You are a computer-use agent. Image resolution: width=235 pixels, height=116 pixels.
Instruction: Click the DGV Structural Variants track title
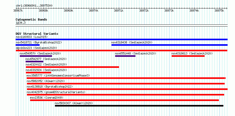(37, 34)
